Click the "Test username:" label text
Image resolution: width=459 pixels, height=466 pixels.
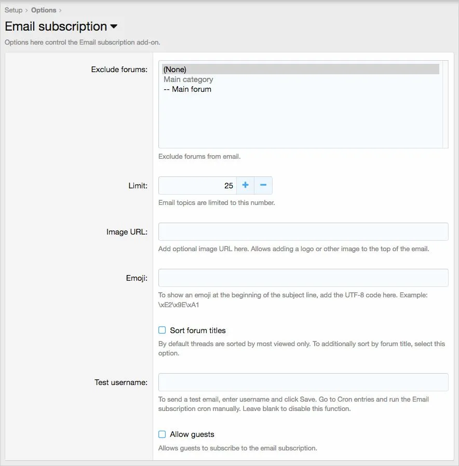[120, 382]
